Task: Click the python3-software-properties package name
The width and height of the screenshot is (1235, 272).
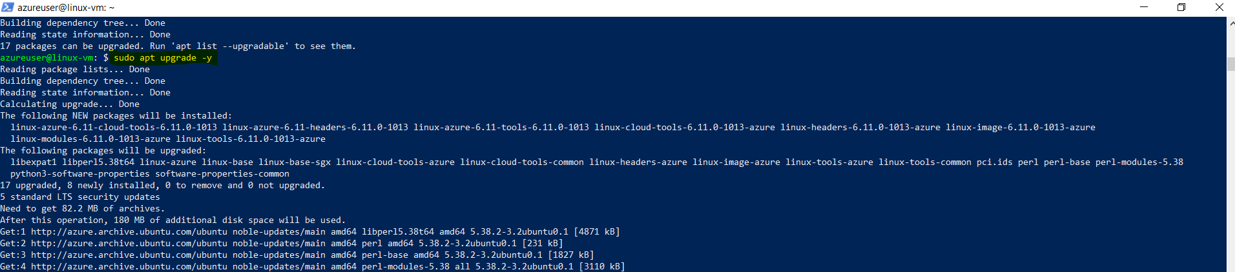Action: point(80,174)
